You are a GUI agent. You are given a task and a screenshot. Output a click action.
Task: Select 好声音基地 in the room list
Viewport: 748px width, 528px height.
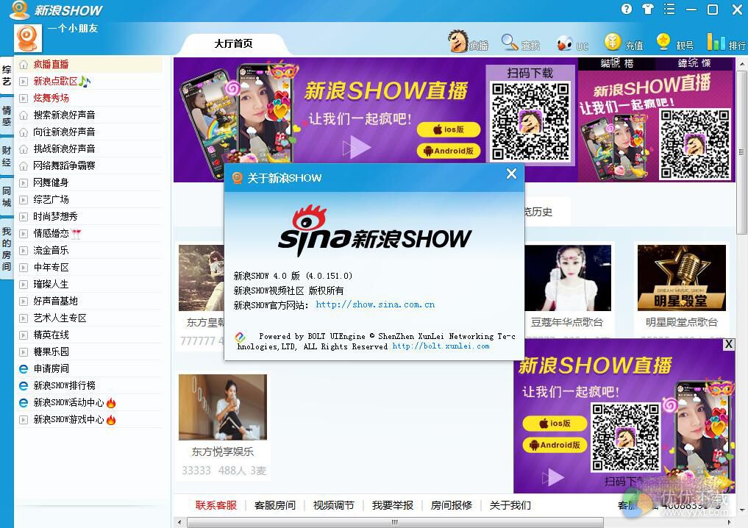tap(90, 301)
